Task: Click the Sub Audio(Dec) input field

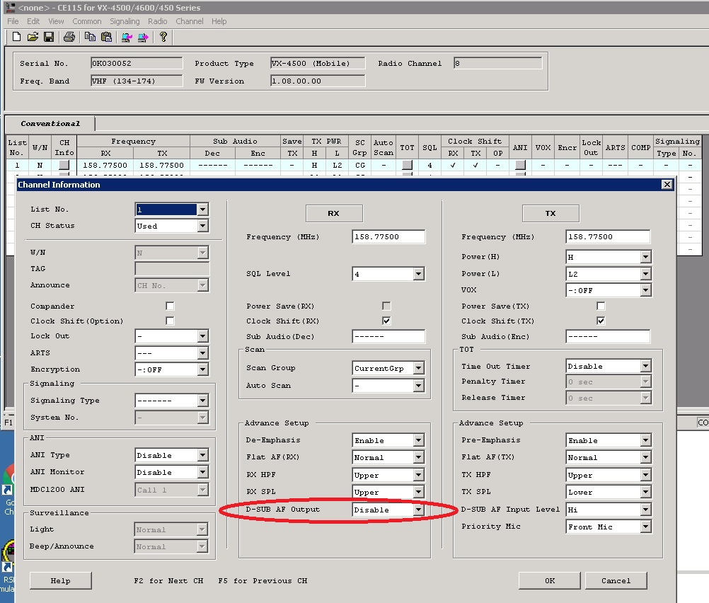Action: pos(388,337)
